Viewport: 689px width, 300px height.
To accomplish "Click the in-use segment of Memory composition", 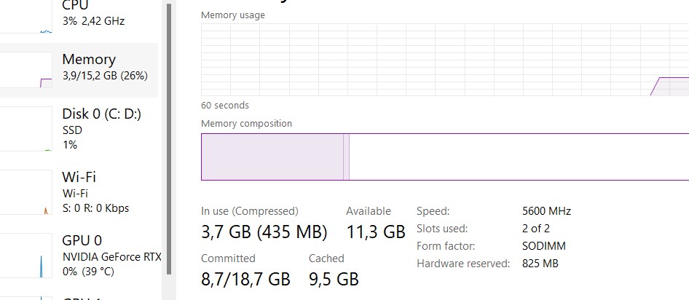I will point(272,157).
